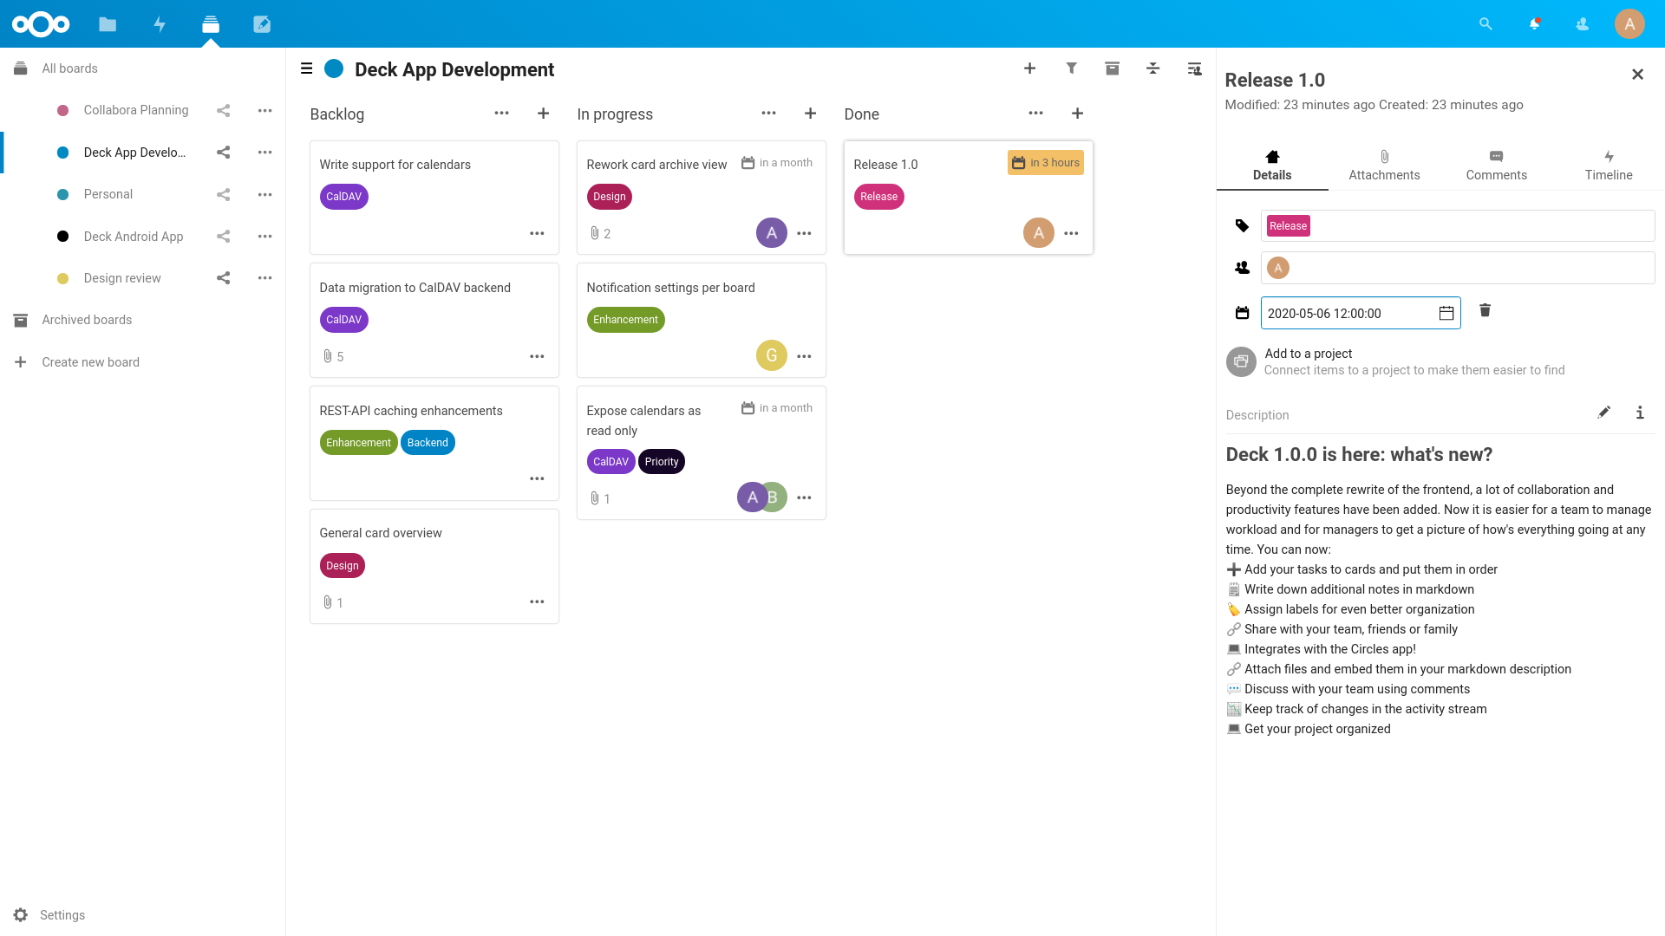Click the filter icon on board header
The image size is (1665, 936).
point(1072,69)
